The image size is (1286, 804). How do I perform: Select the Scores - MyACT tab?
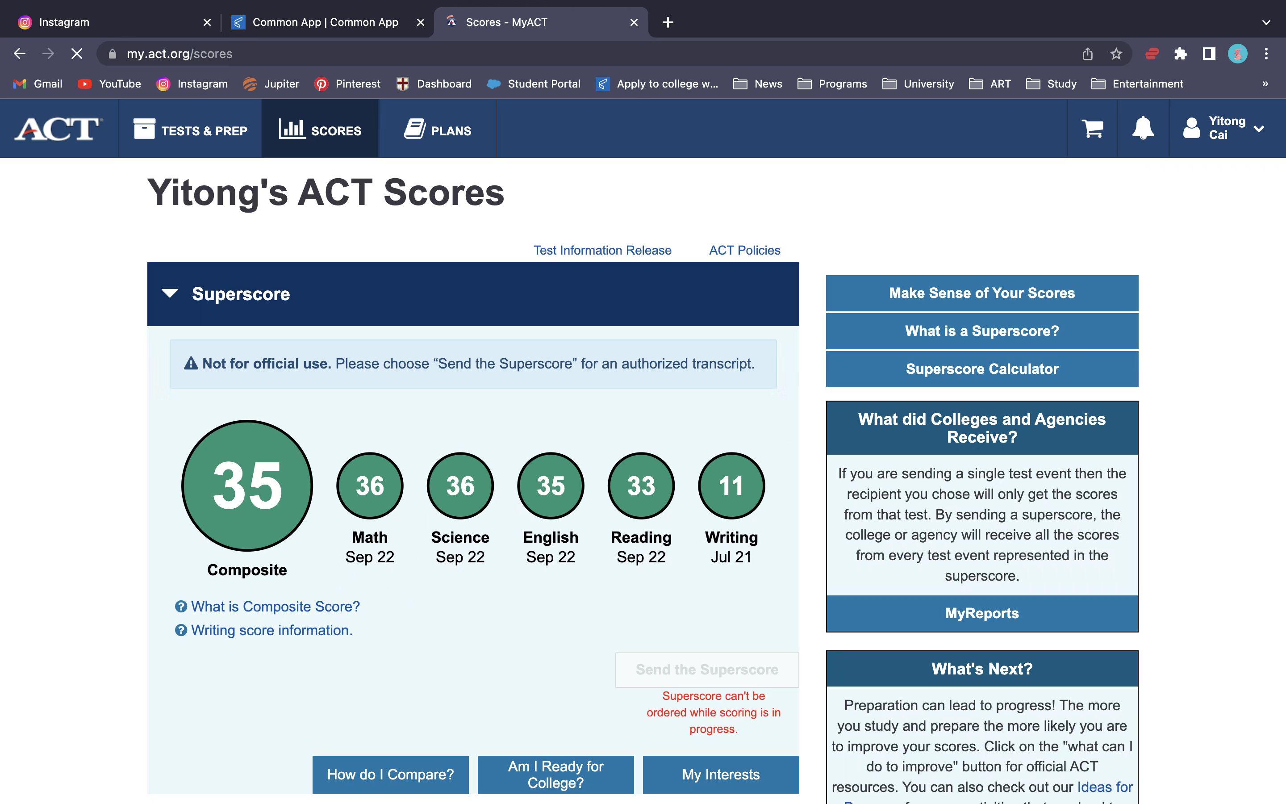pyautogui.click(x=541, y=22)
